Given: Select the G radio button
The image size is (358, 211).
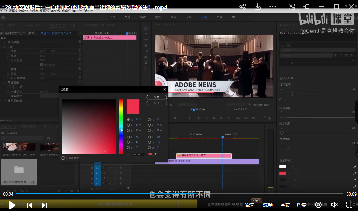Looking at the screenshot, I should 128,142.
